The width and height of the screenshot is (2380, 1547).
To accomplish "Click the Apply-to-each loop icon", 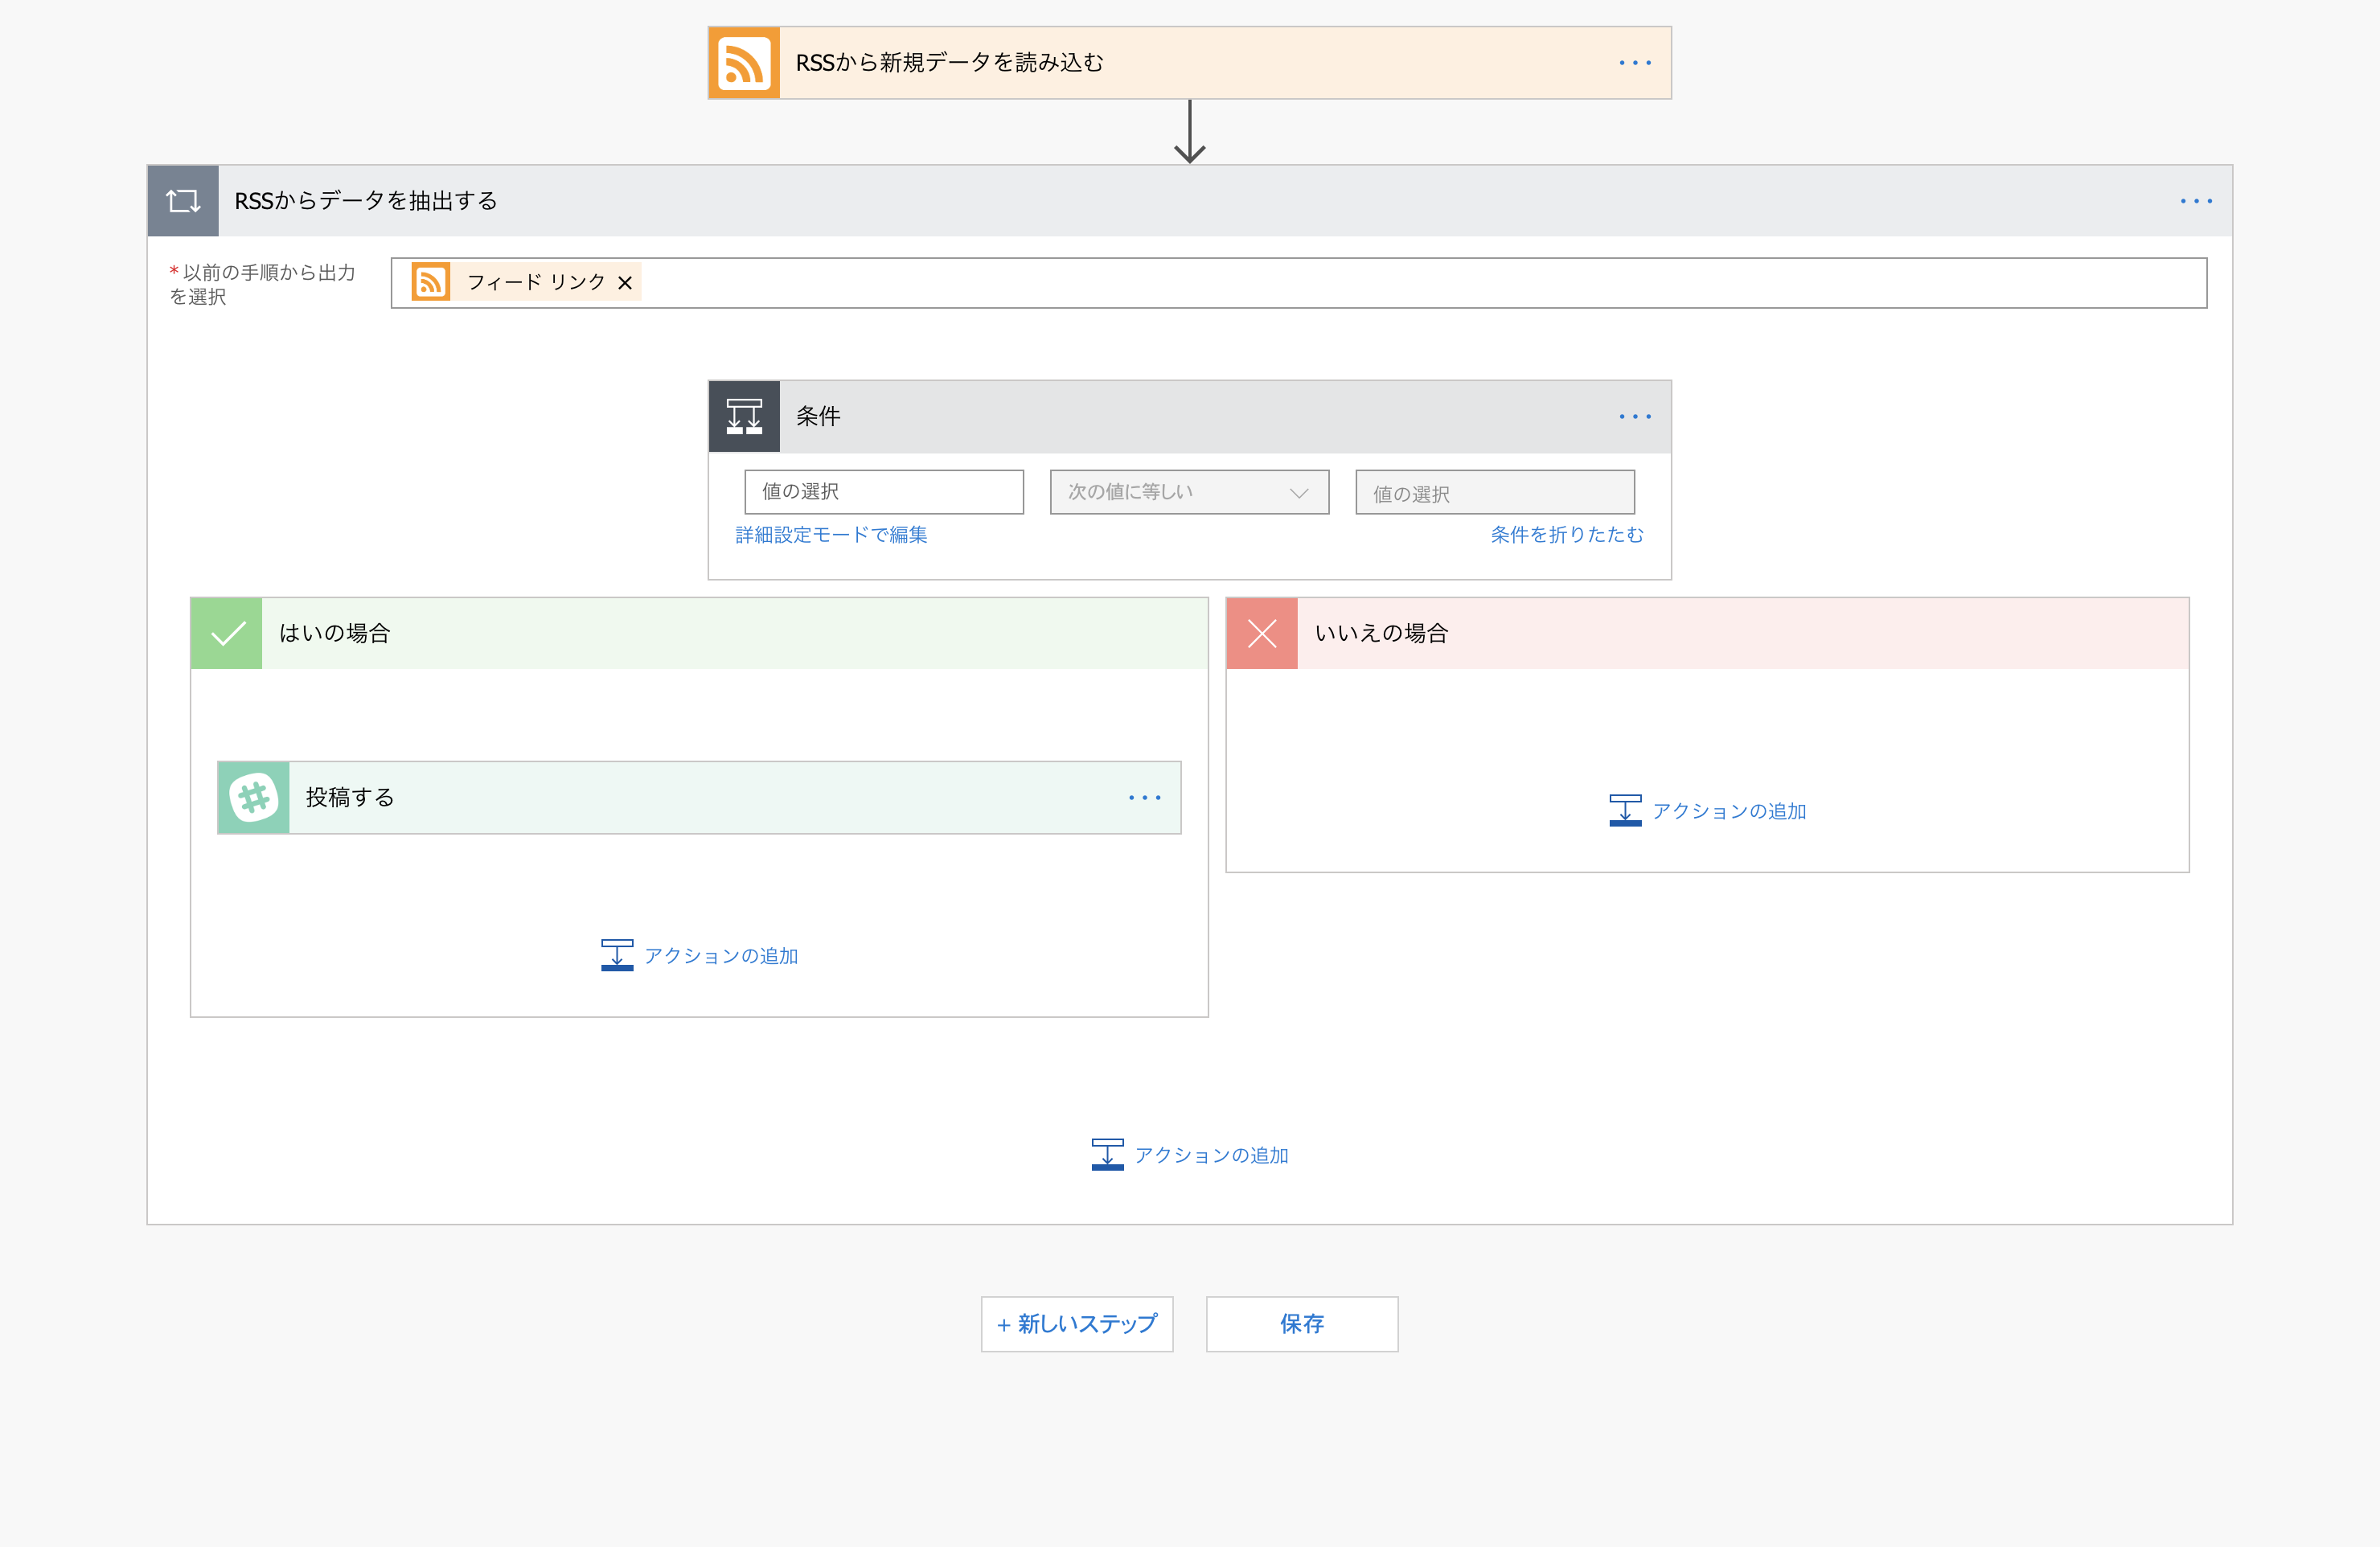I will (x=183, y=201).
